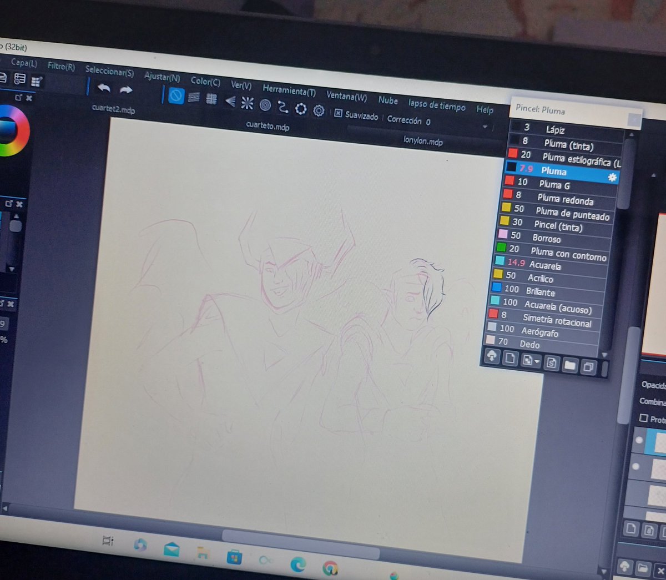Toggle visibility of the layer below the selected one
The width and height of the screenshot is (666, 580).
(x=636, y=466)
